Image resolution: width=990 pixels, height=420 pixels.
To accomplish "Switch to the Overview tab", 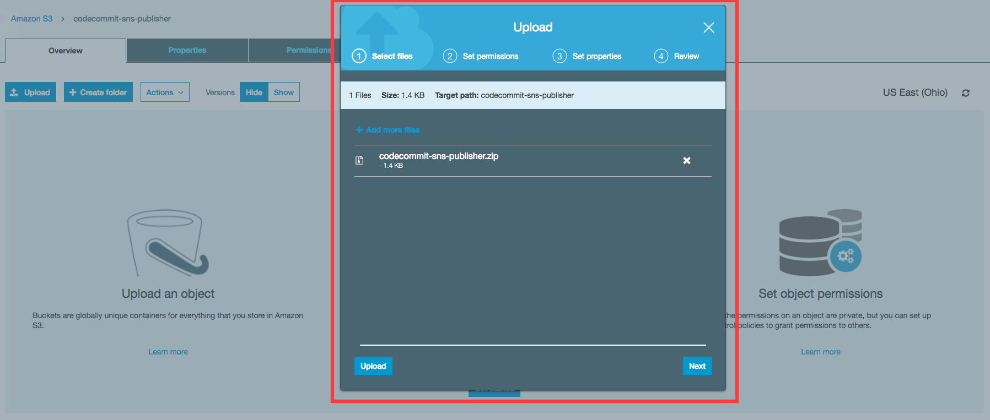I will coord(66,51).
